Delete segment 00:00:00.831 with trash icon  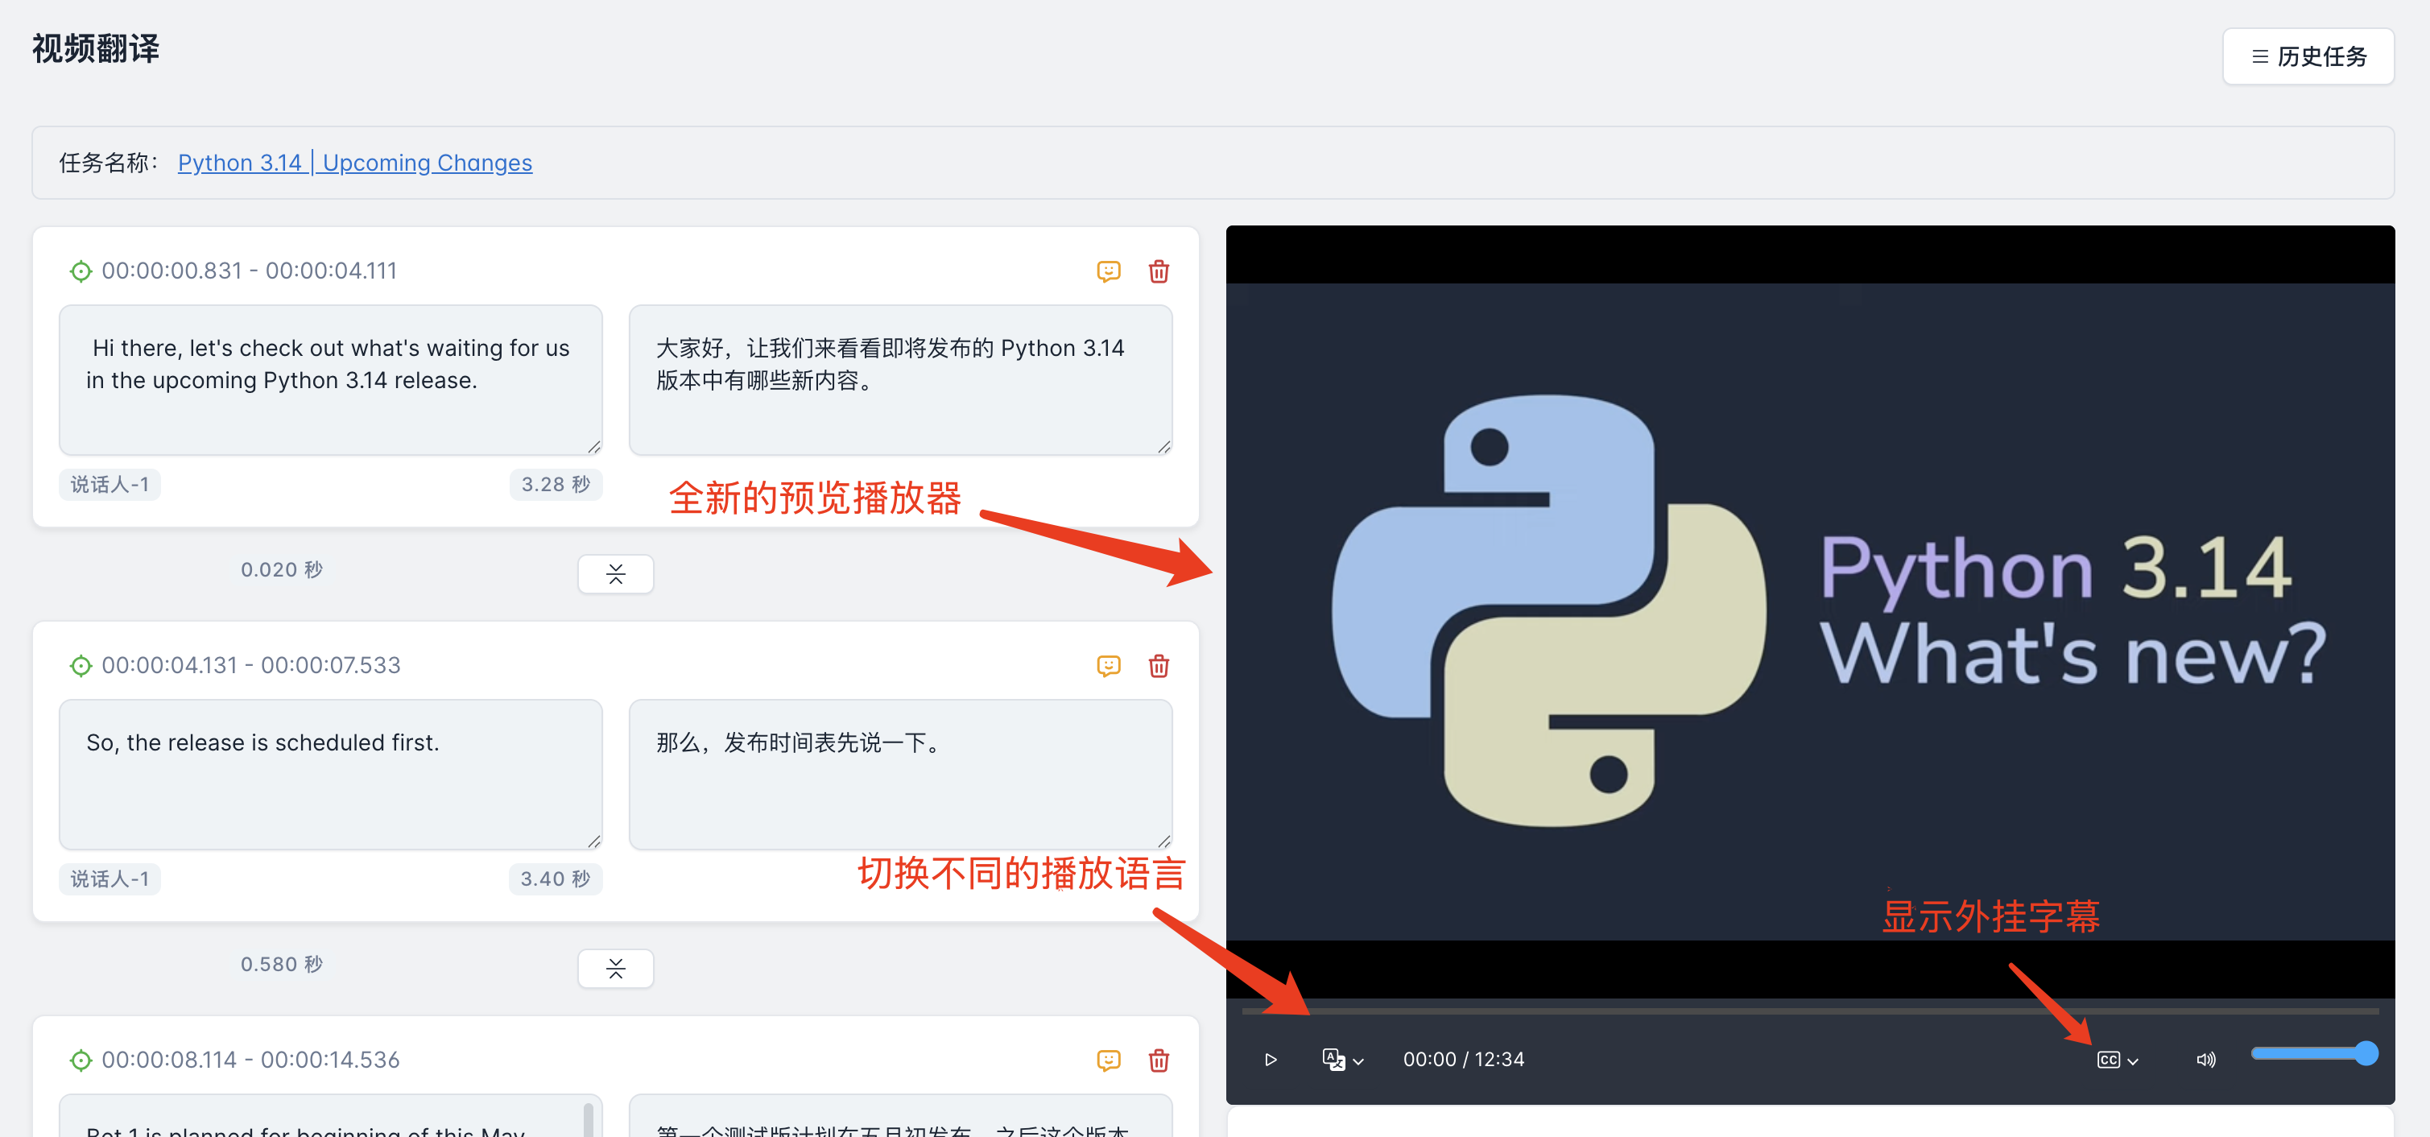coord(1159,271)
